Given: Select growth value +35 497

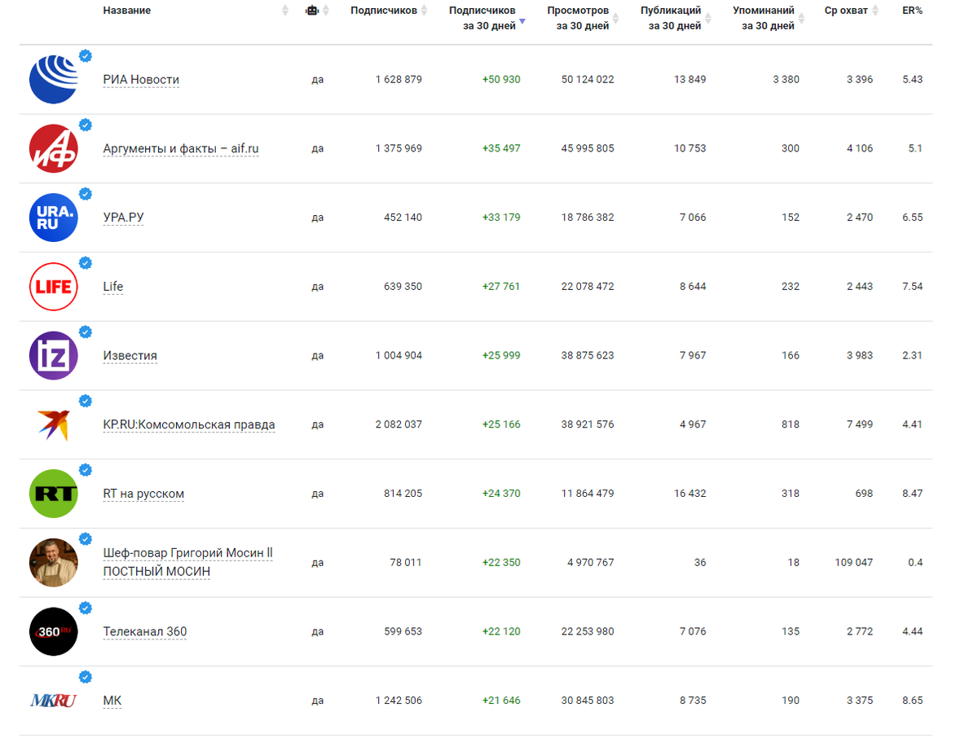Looking at the screenshot, I should click(501, 148).
